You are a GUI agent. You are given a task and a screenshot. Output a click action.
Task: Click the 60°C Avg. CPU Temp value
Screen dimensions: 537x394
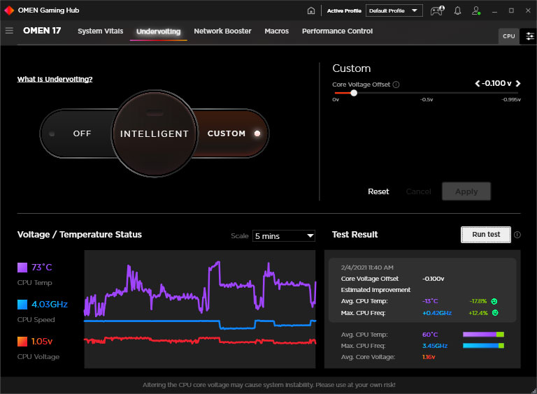pyautogui.click(x=430, y=335)
